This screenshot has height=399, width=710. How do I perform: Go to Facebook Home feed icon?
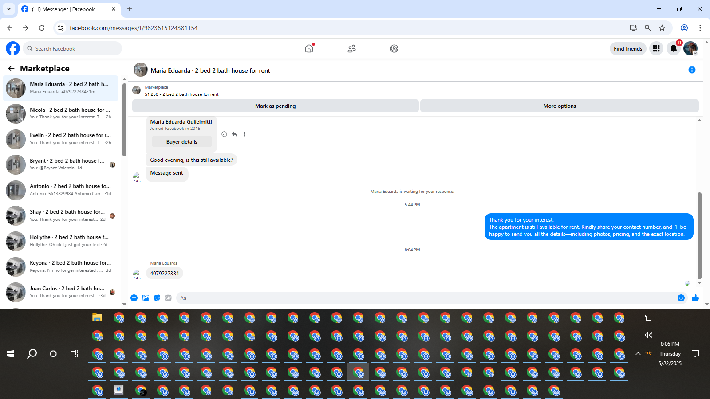309,48
